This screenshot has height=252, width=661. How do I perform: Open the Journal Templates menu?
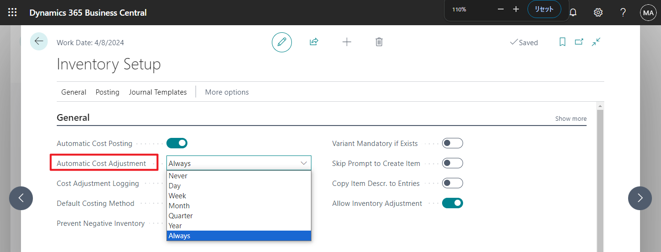[157, 92]
